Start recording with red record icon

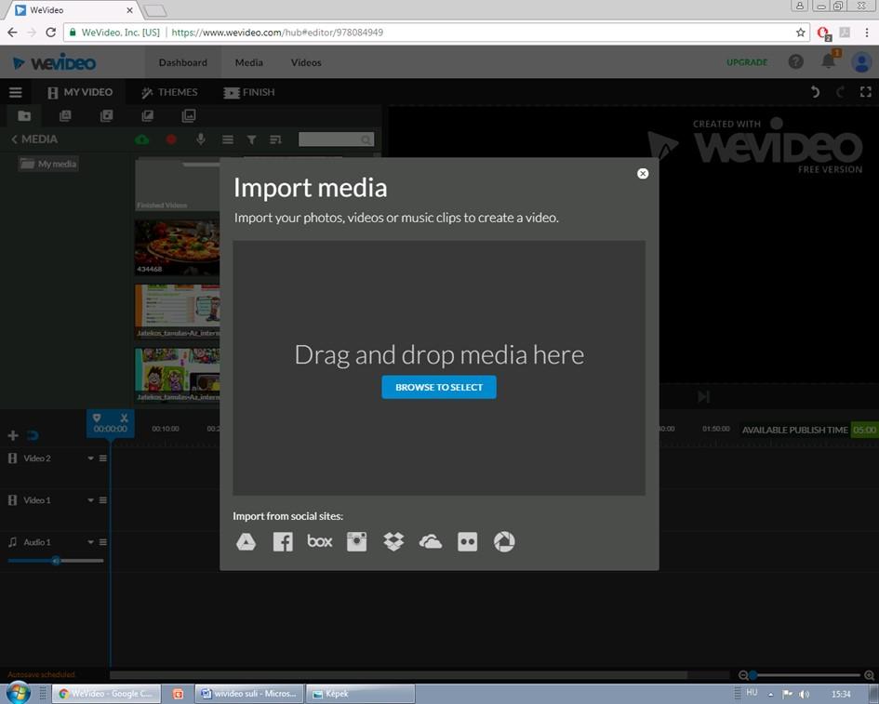[171, 139]
